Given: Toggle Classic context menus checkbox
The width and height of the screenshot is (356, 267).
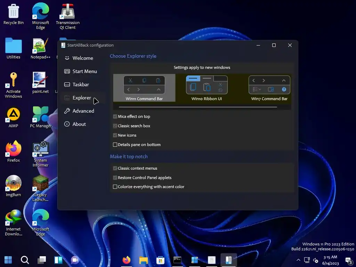Looking at the screenshot, I should pos(115,168).
